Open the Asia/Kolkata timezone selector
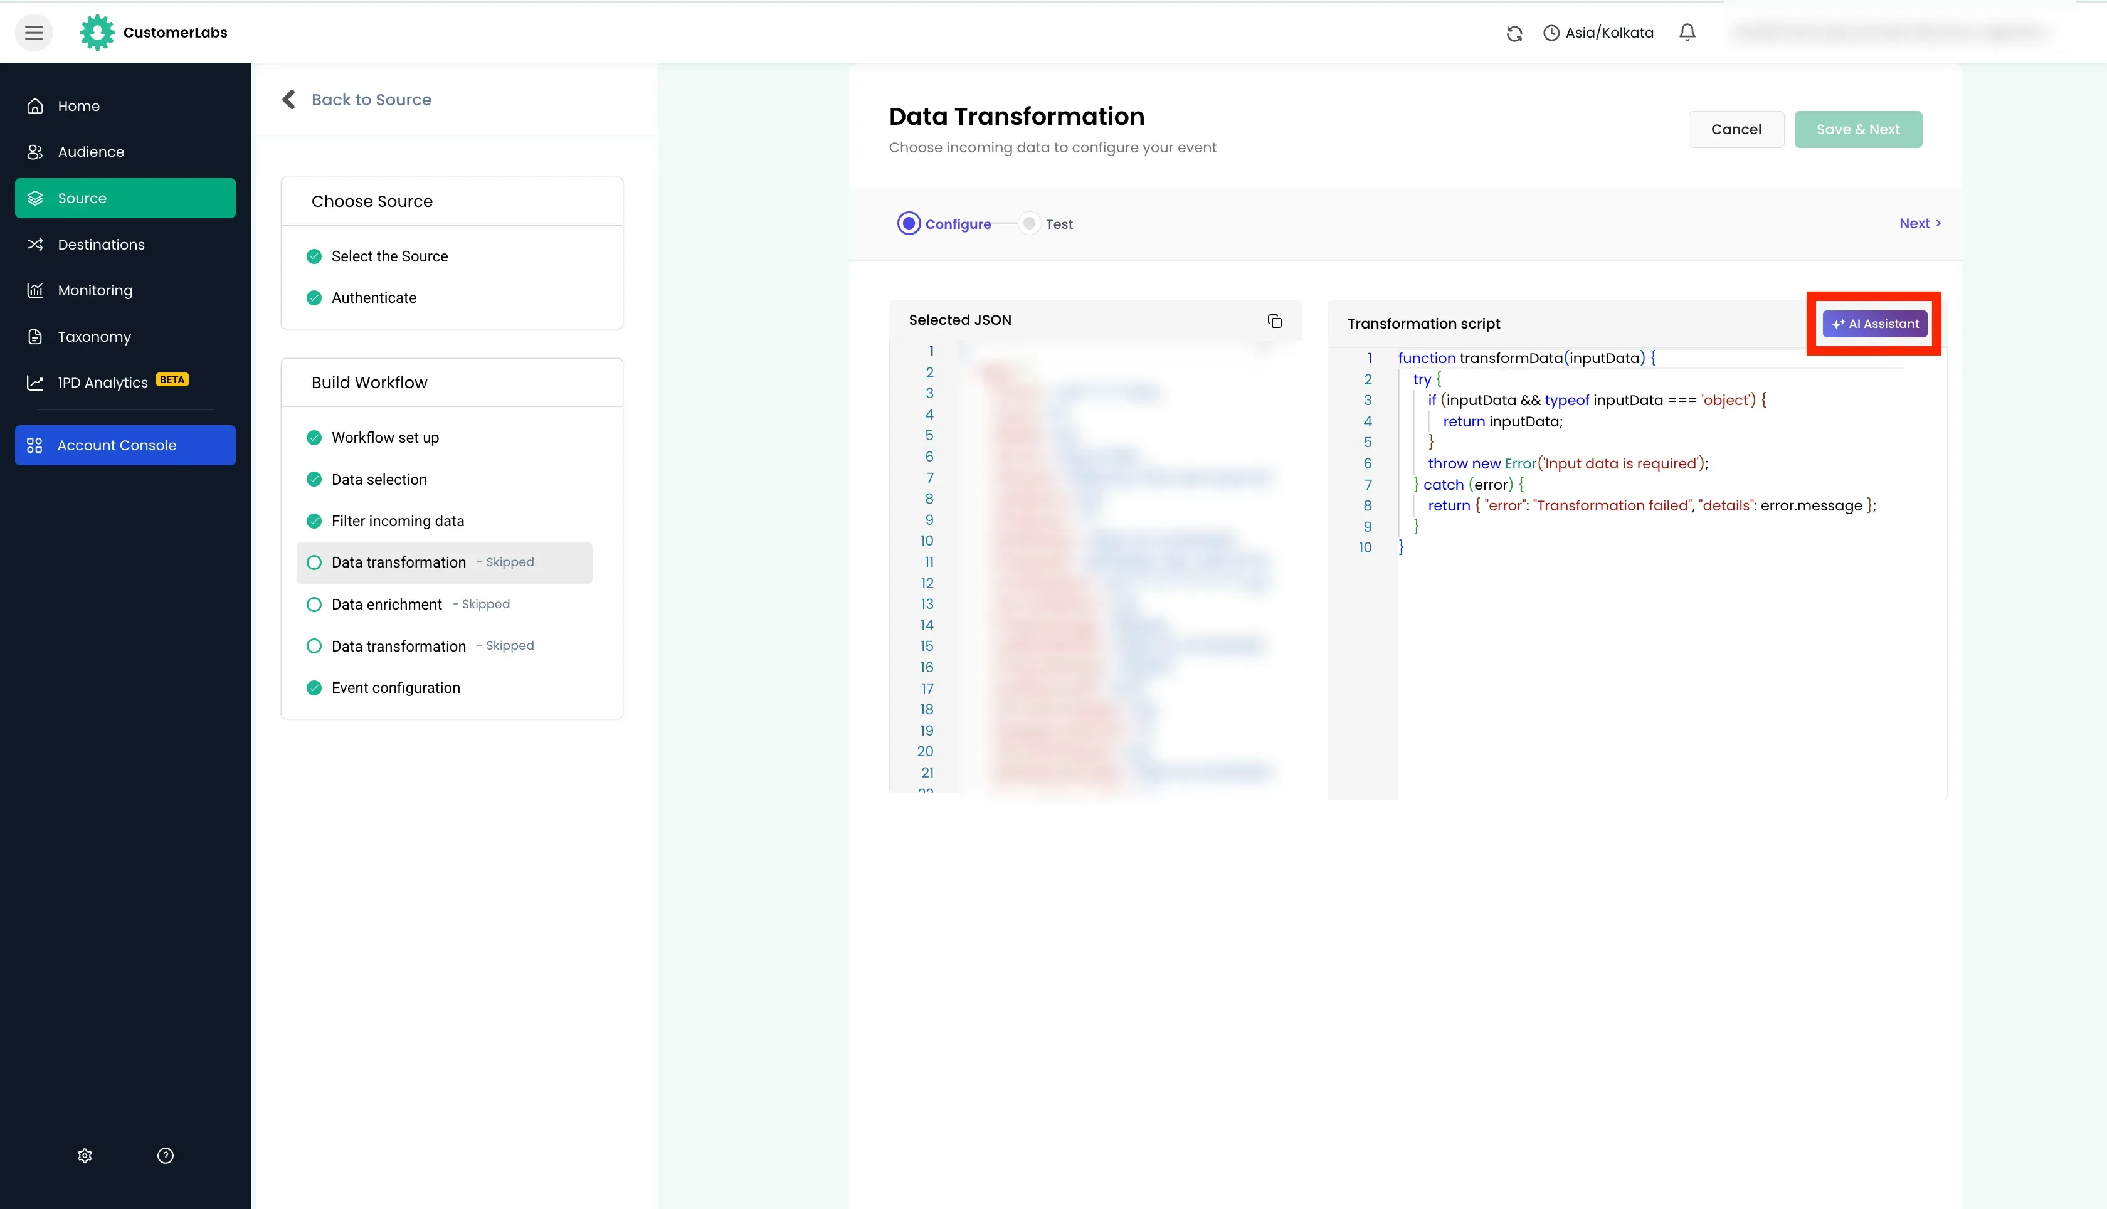This screenshot has width=2107, height=1209. click(x=1598, y=33)
